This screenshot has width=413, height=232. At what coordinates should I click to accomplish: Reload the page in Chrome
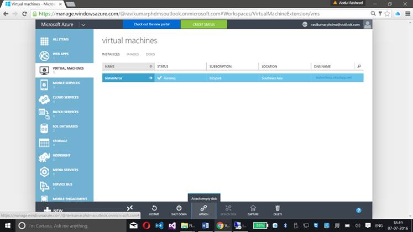point(24,14)
